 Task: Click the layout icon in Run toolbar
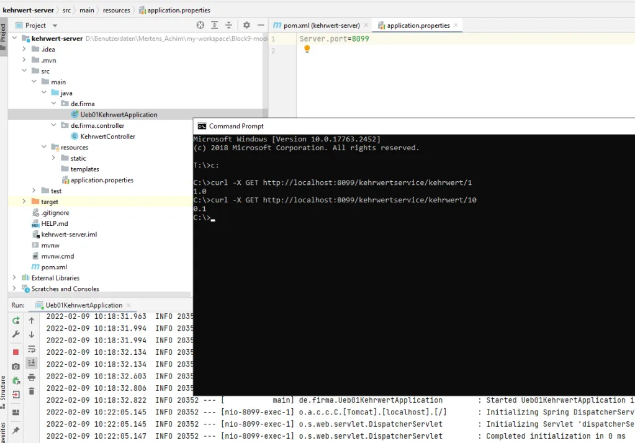pyautogui.click(x=16, y=413)
